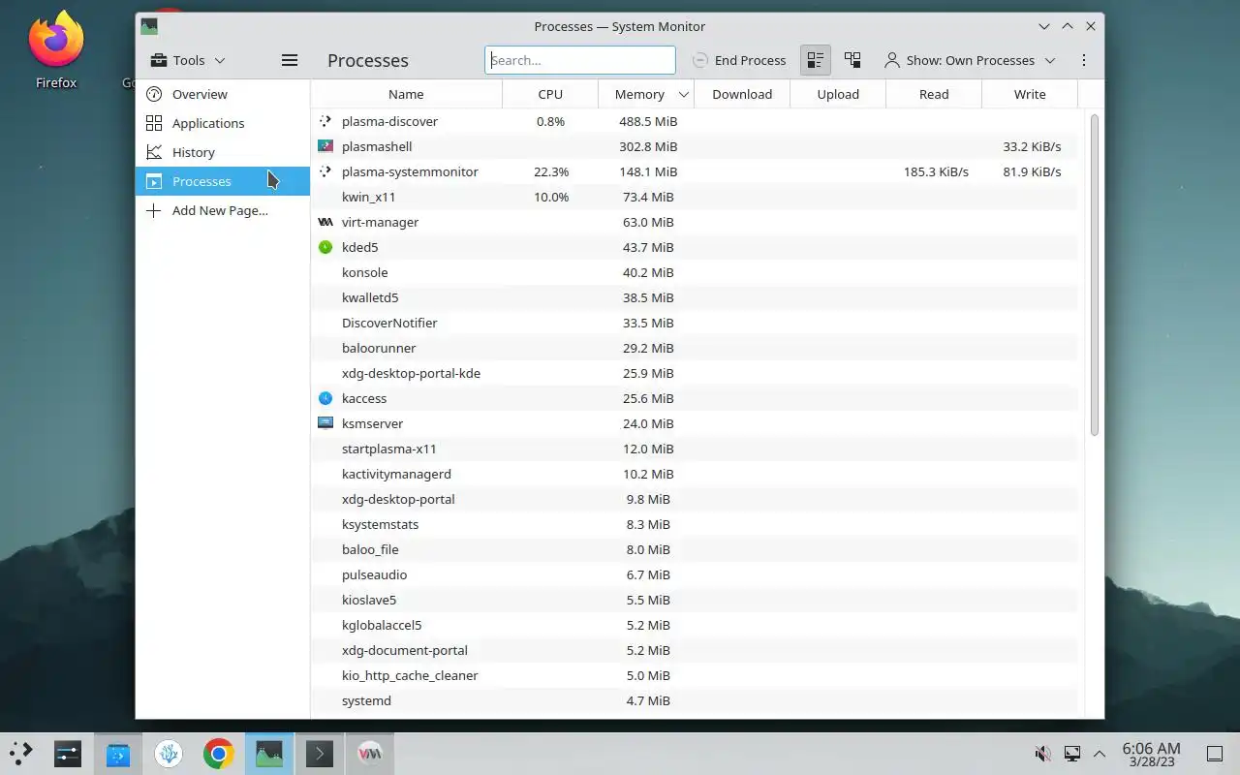Sort by the Name column header
The image size is (1240, 775).
[406, 94]
